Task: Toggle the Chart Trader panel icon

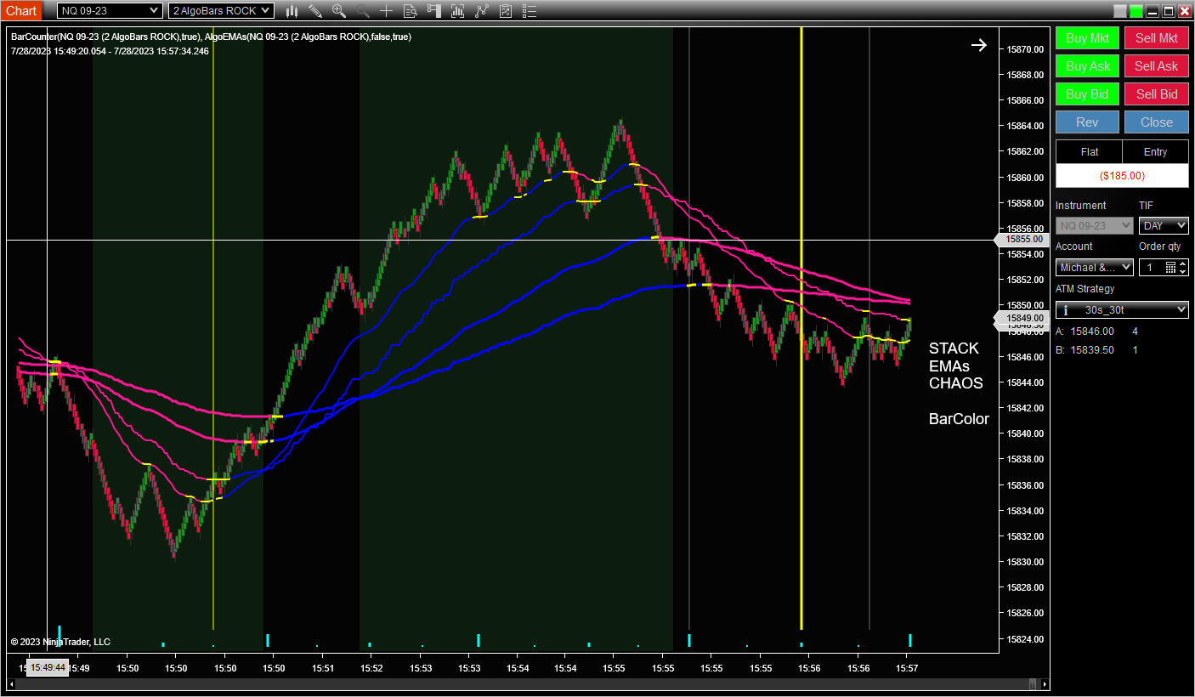Action: (434, 11)
